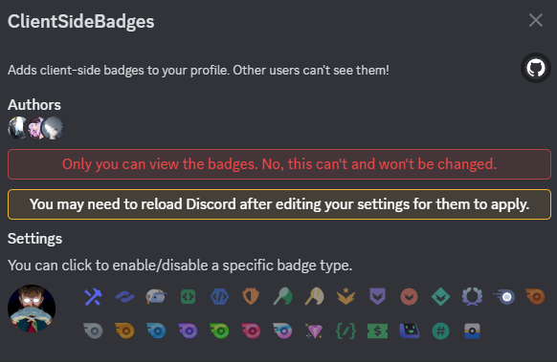Image resolution: width=557 pixels, height=362 pixels.
Task: Click the blue Verified Bot Developer badge
Action: (x=219, y=297)
